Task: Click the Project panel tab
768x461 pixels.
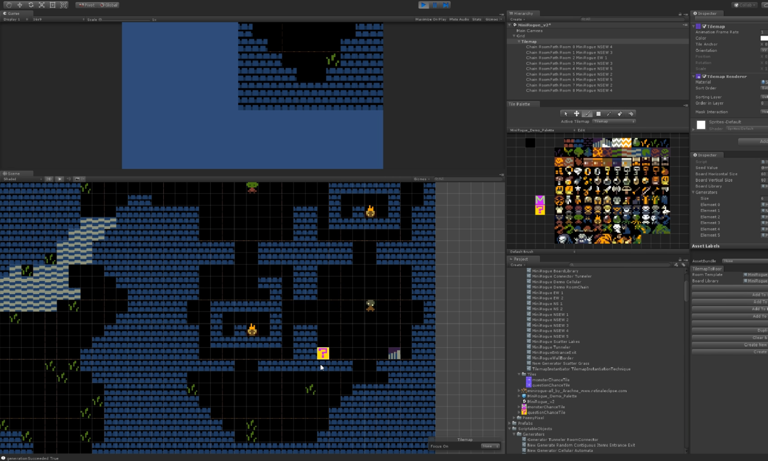Action: [x=520, y=258]
